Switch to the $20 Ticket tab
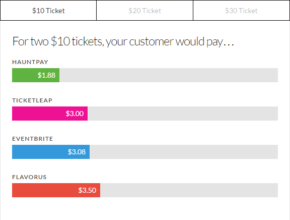Image resolution: width=290 pixels, height=220 pixels. [144, 11]
